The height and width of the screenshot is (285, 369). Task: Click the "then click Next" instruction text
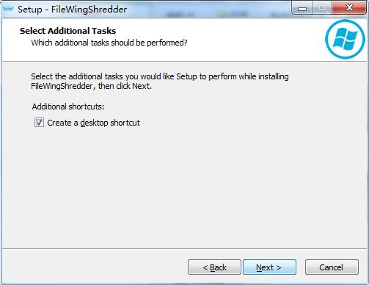125,86
